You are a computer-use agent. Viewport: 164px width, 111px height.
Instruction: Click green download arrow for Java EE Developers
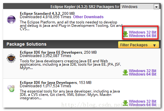click(125, 72)
